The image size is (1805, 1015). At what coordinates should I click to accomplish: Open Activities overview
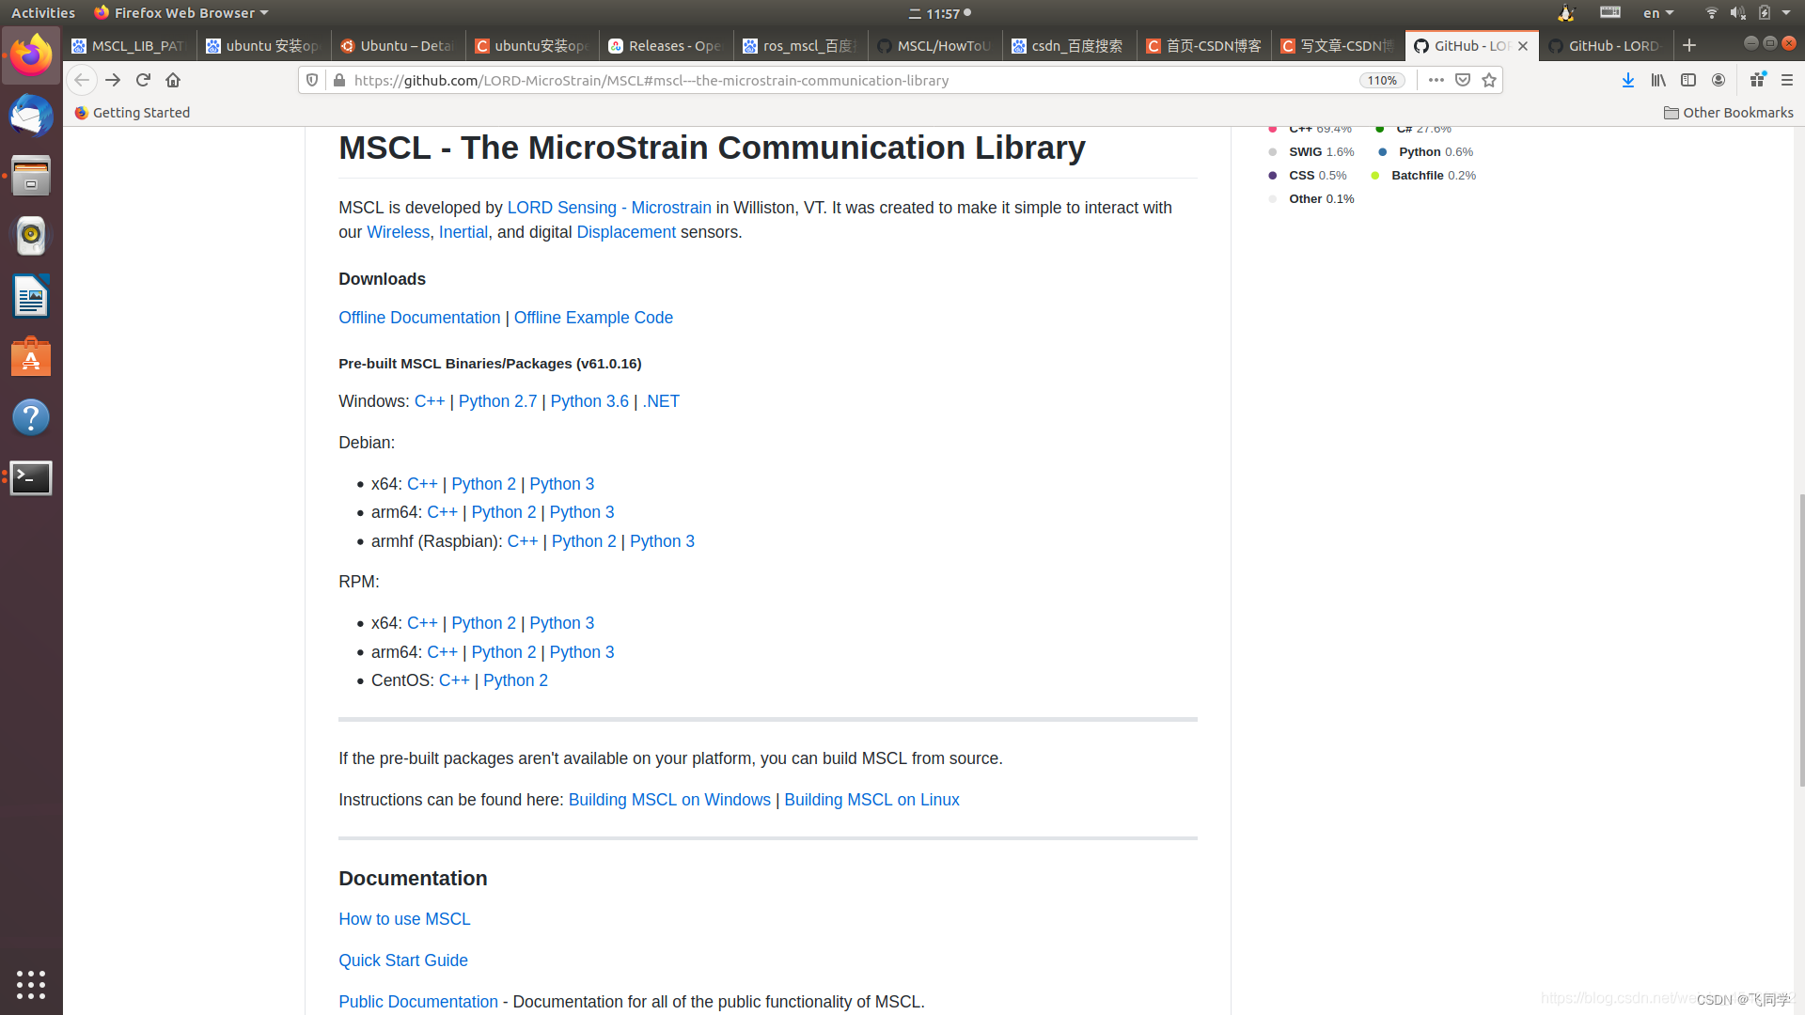43,13
